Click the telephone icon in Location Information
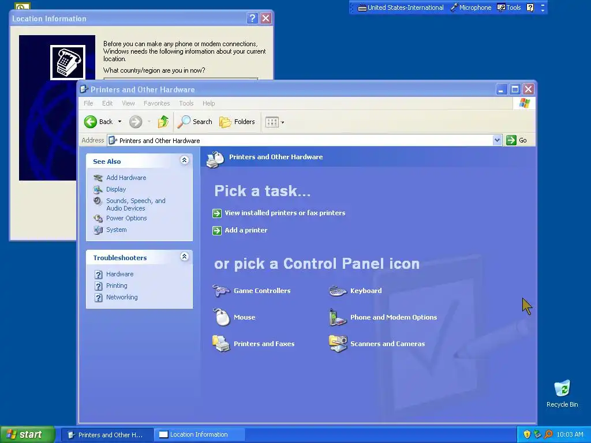This screenshot has width=591, height=443. coord(68,62)
